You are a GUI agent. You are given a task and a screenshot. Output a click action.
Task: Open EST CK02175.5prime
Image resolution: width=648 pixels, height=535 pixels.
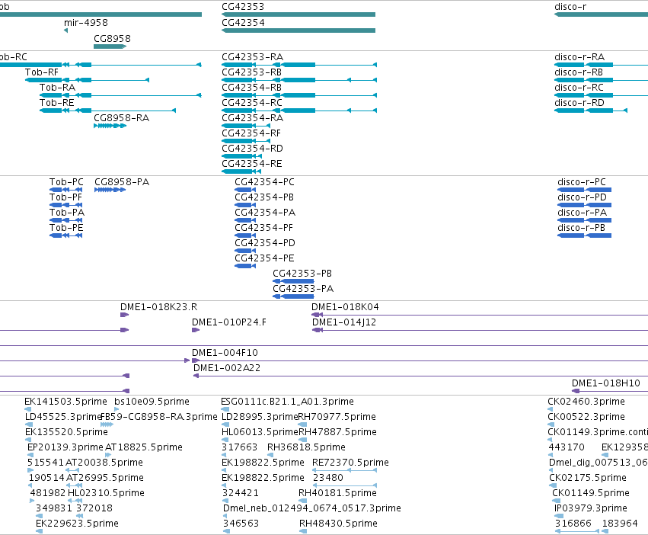click(x=552, y=485)
